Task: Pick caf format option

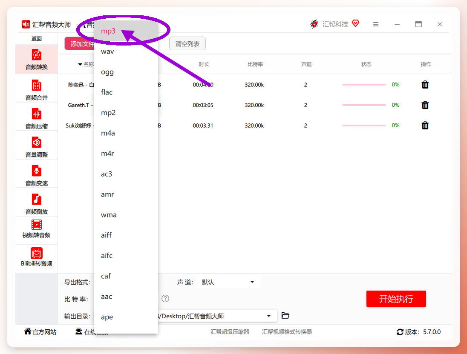Action: [x=126, y=276]
